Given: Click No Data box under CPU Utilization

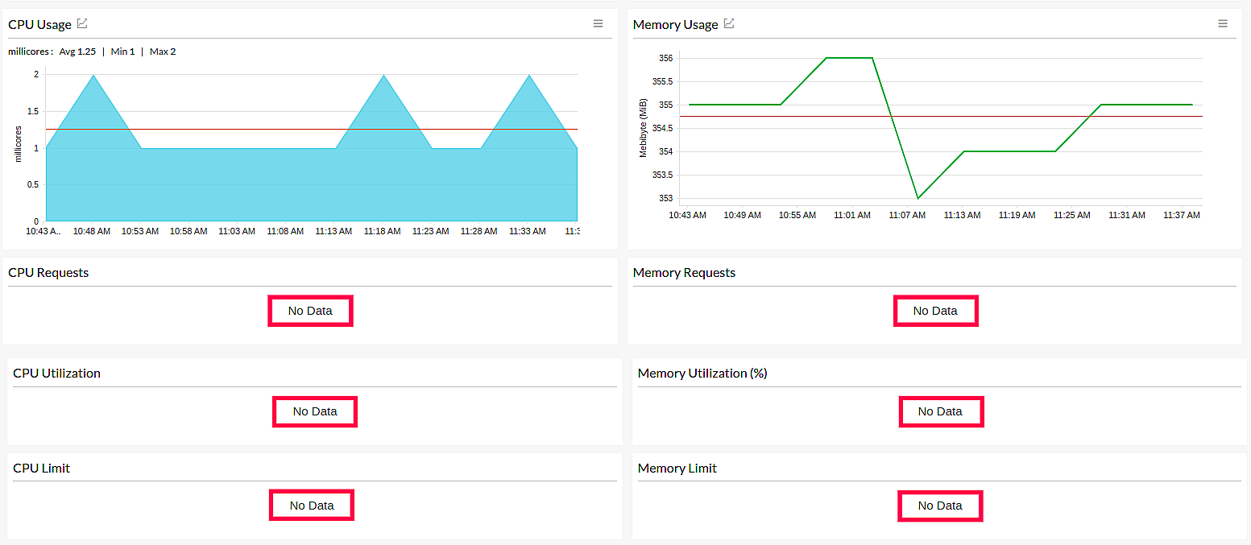Looking at the screenshot, I should (315, 411).
